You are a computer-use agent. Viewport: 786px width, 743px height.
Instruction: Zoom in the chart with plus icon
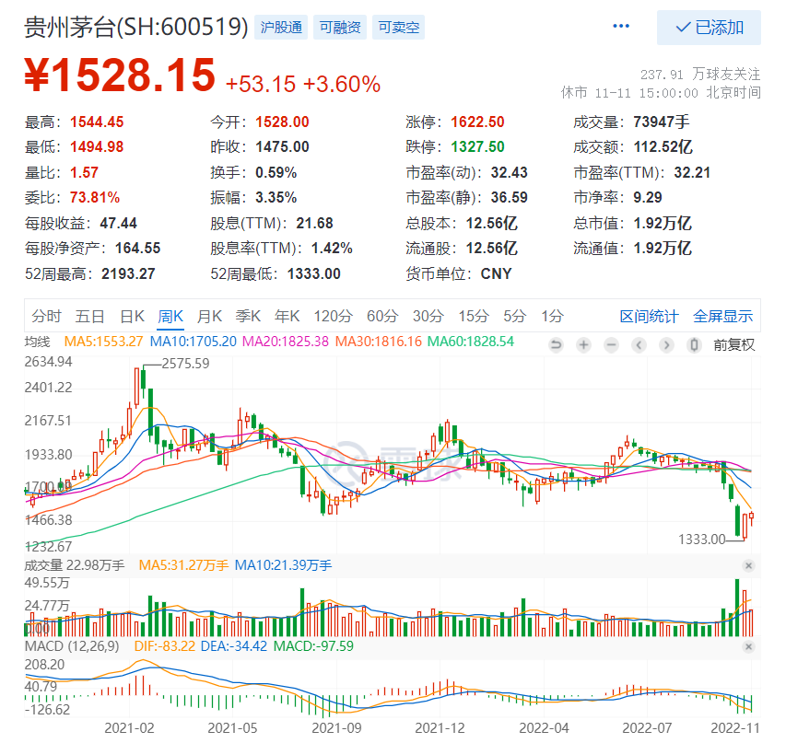(583, 344)
